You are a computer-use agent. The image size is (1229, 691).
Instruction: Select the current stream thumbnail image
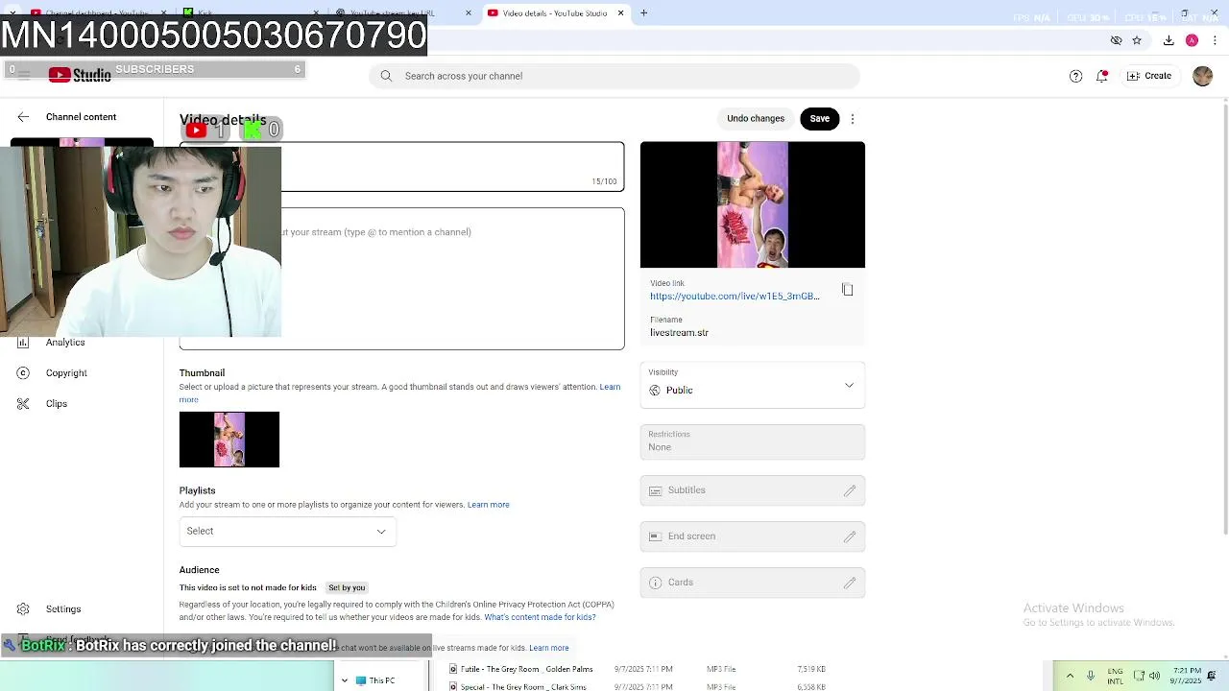click(x=229, y=440)
